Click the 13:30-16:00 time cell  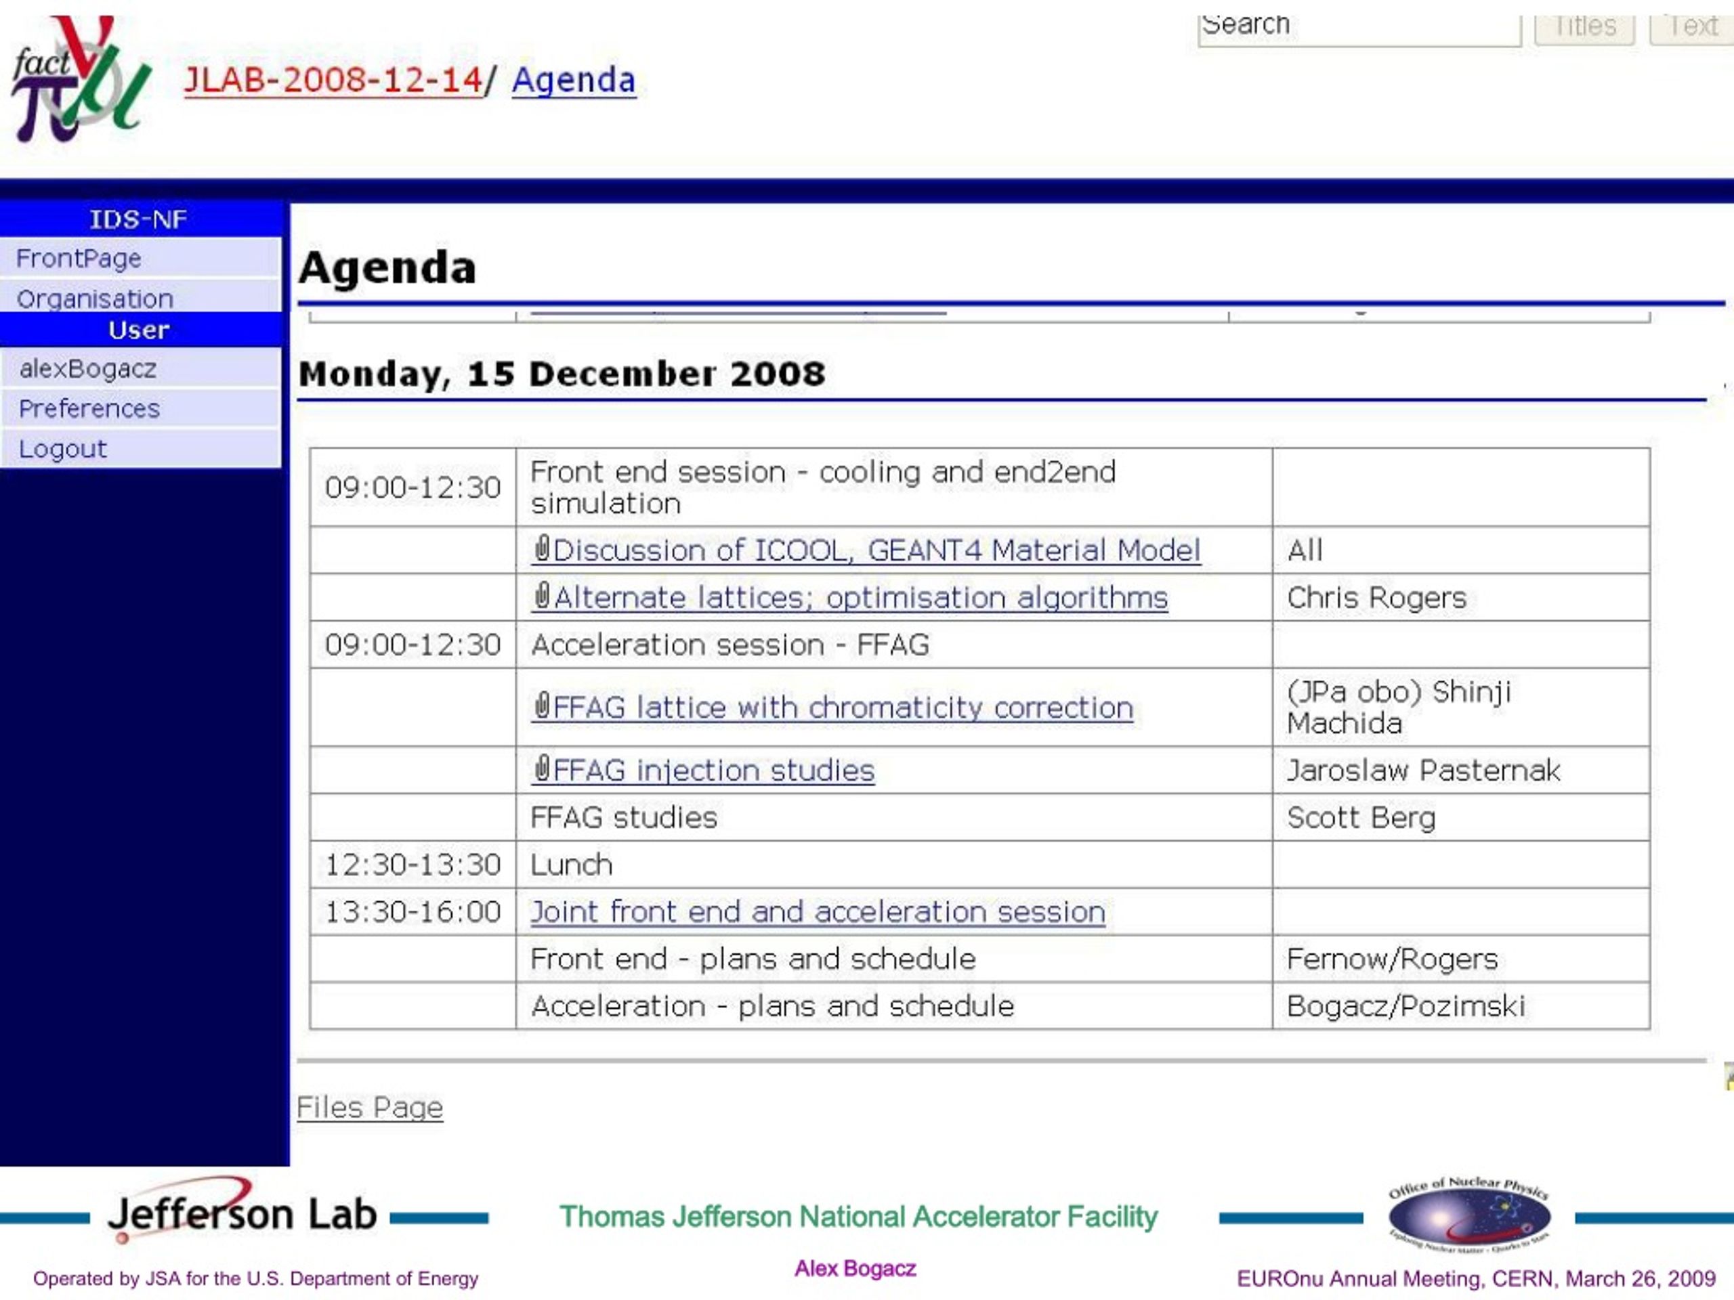click(413, 911)
